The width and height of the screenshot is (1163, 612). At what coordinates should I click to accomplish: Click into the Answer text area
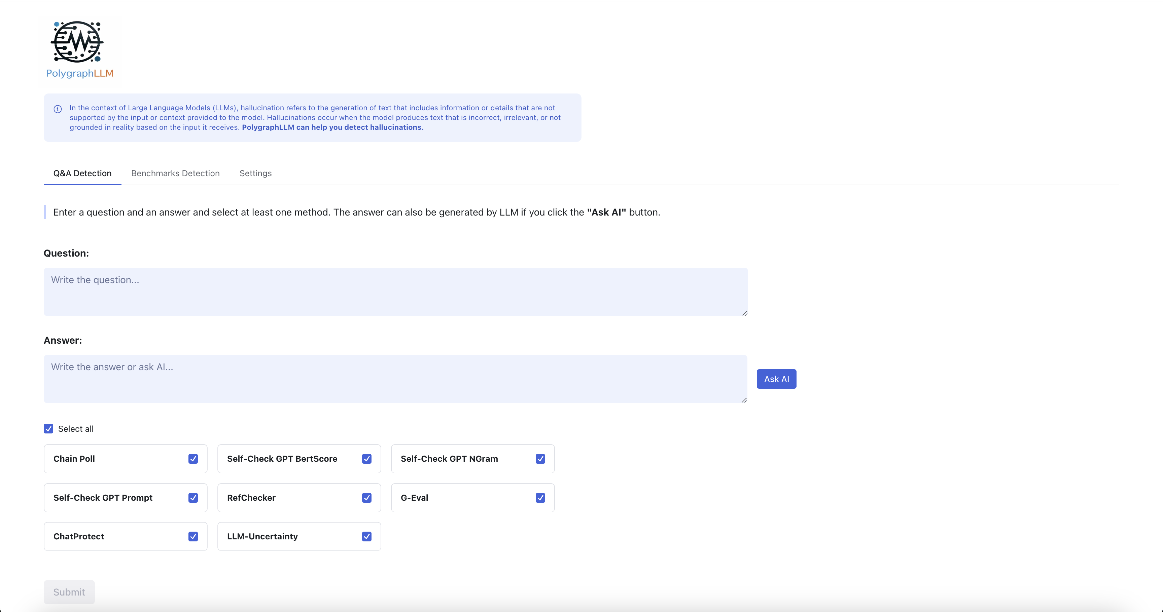click(x=395, y=379)
